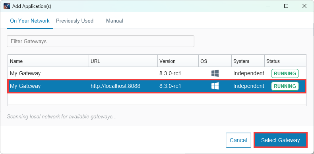Image resolution: width=314 pixels, height=154 pixels.
Task: Sort gateways by the Name column header
Action: (48, 61)
